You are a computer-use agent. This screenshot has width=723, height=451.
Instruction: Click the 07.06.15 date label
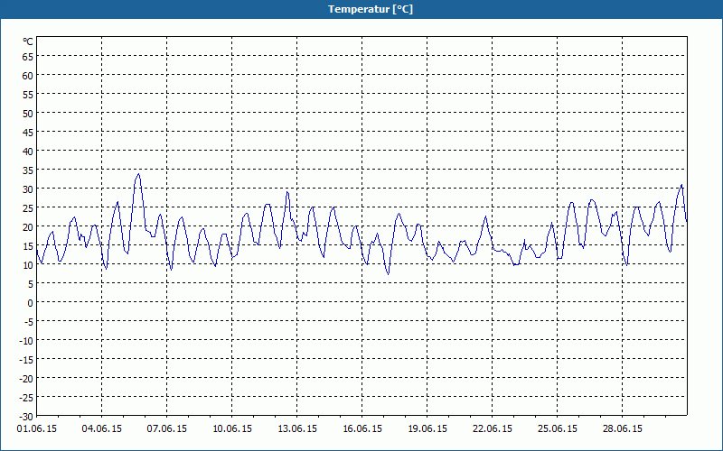[167, 429]
